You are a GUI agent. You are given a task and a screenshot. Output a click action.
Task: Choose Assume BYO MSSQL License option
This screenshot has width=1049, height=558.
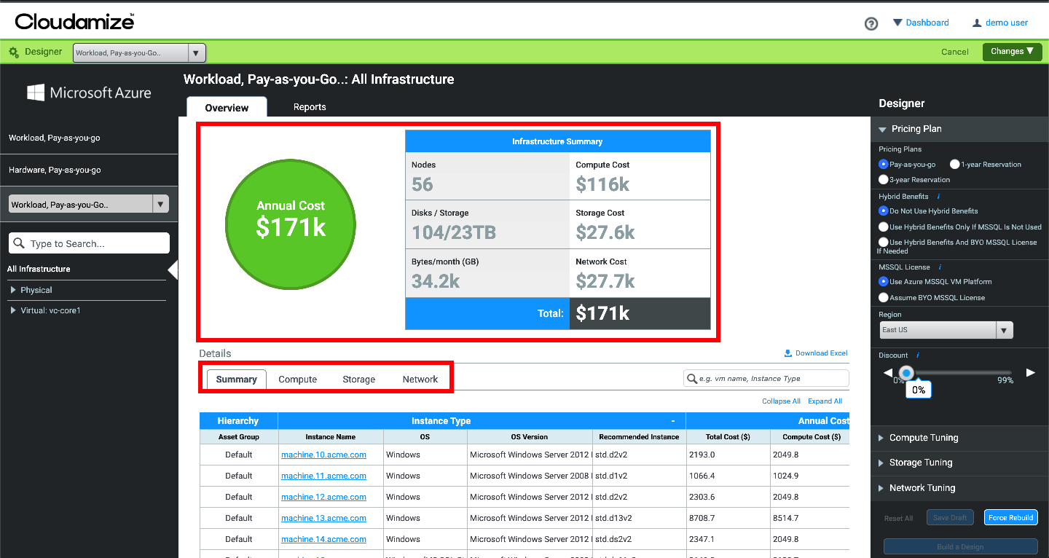pyautogui.click(x=884, y=298)
